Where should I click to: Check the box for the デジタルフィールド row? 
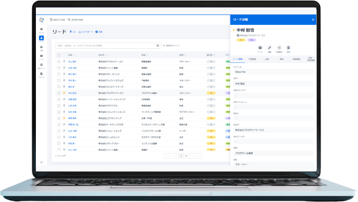pos(59,61)
